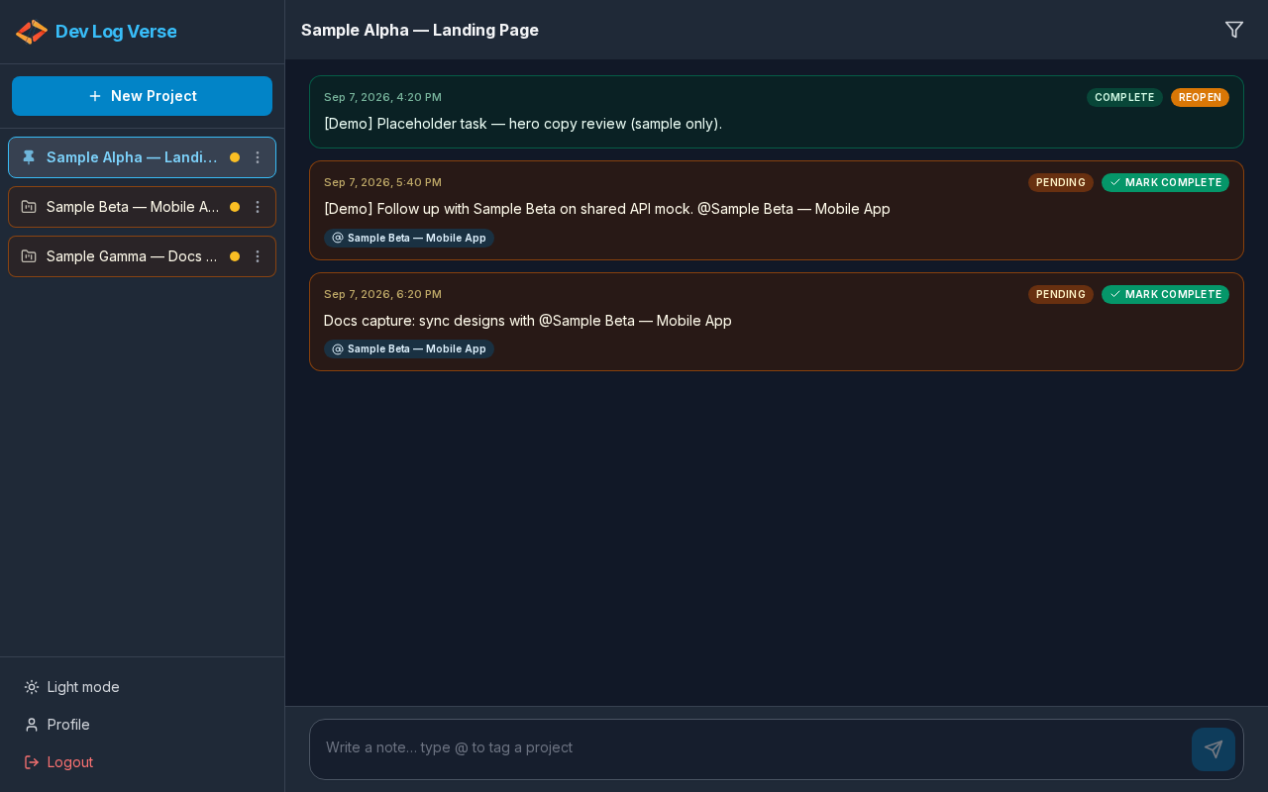
Task: Click the send note paper-plane icon
Action: coord(1214,749)
